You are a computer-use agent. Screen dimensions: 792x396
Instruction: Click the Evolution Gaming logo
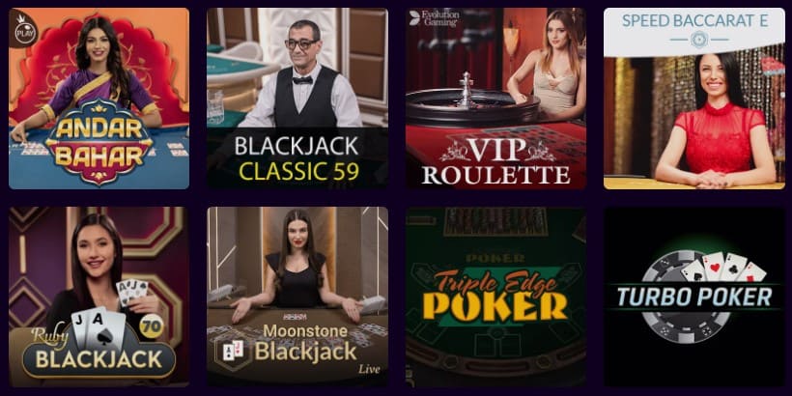tap(434, 18)
